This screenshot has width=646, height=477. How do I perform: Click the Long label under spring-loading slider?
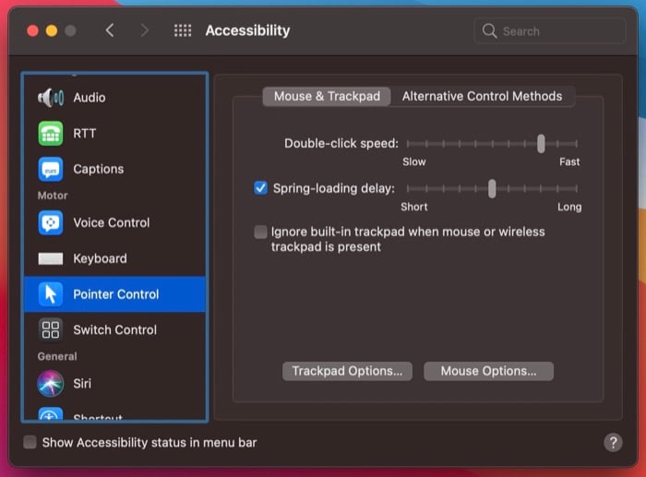point(569,207)
